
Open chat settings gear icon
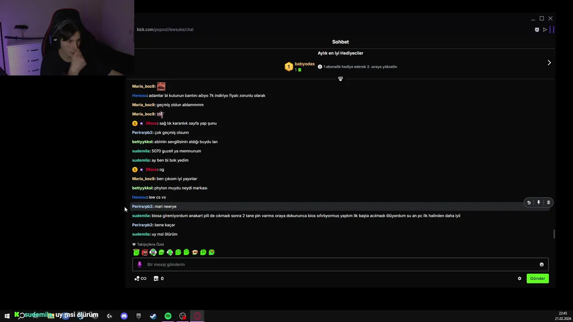pos(519,279)
